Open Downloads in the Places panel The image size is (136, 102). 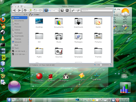pos(19,36)
